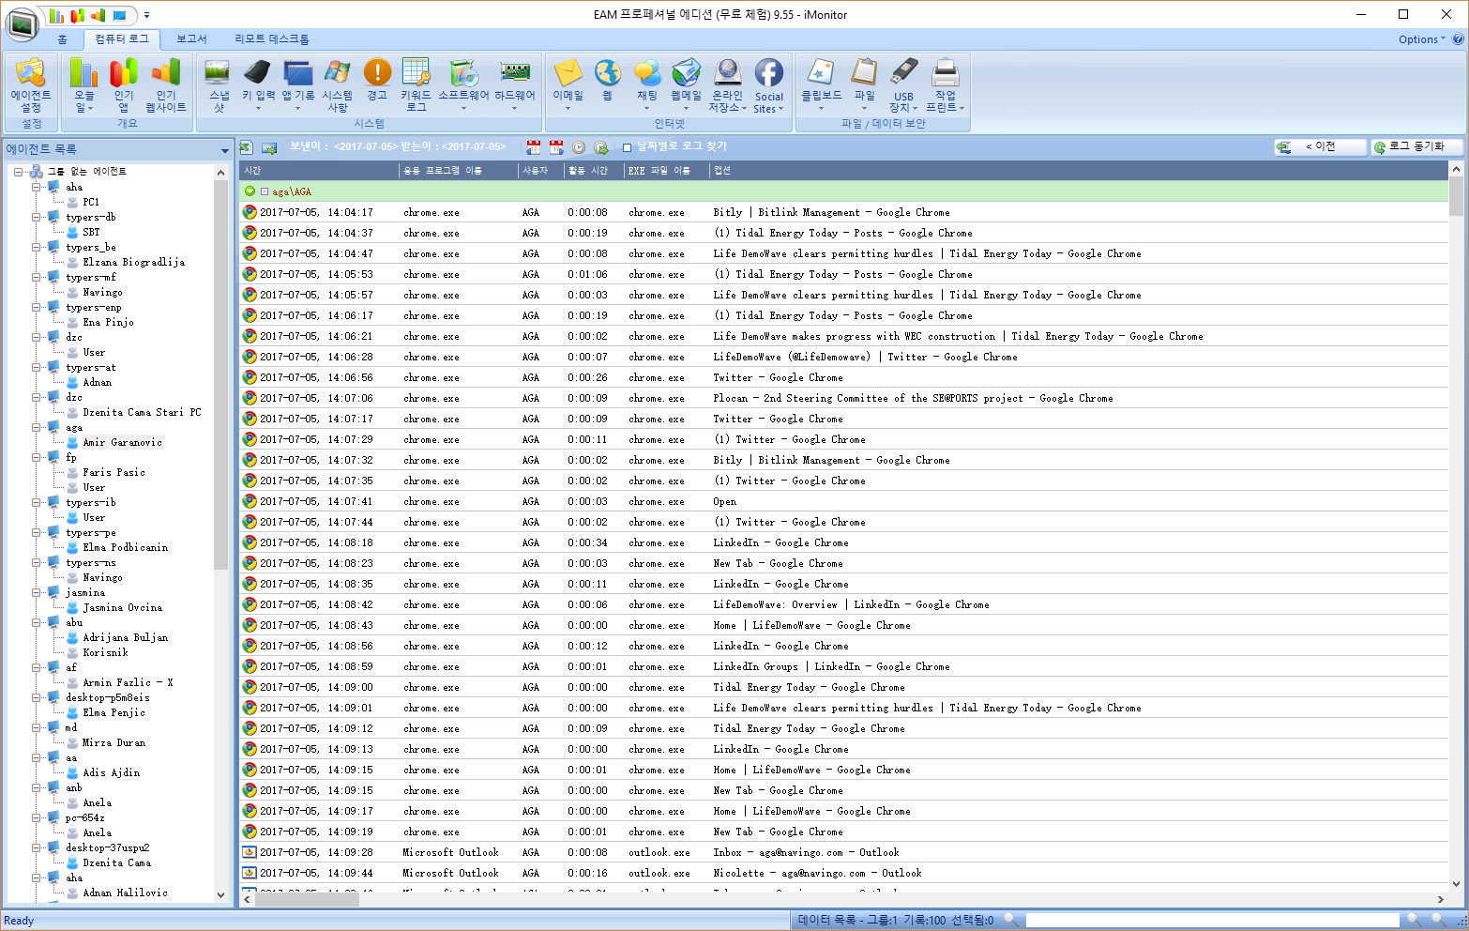
Task: Click the magnifier icon left of the status search box
Action: point(1011,921)
